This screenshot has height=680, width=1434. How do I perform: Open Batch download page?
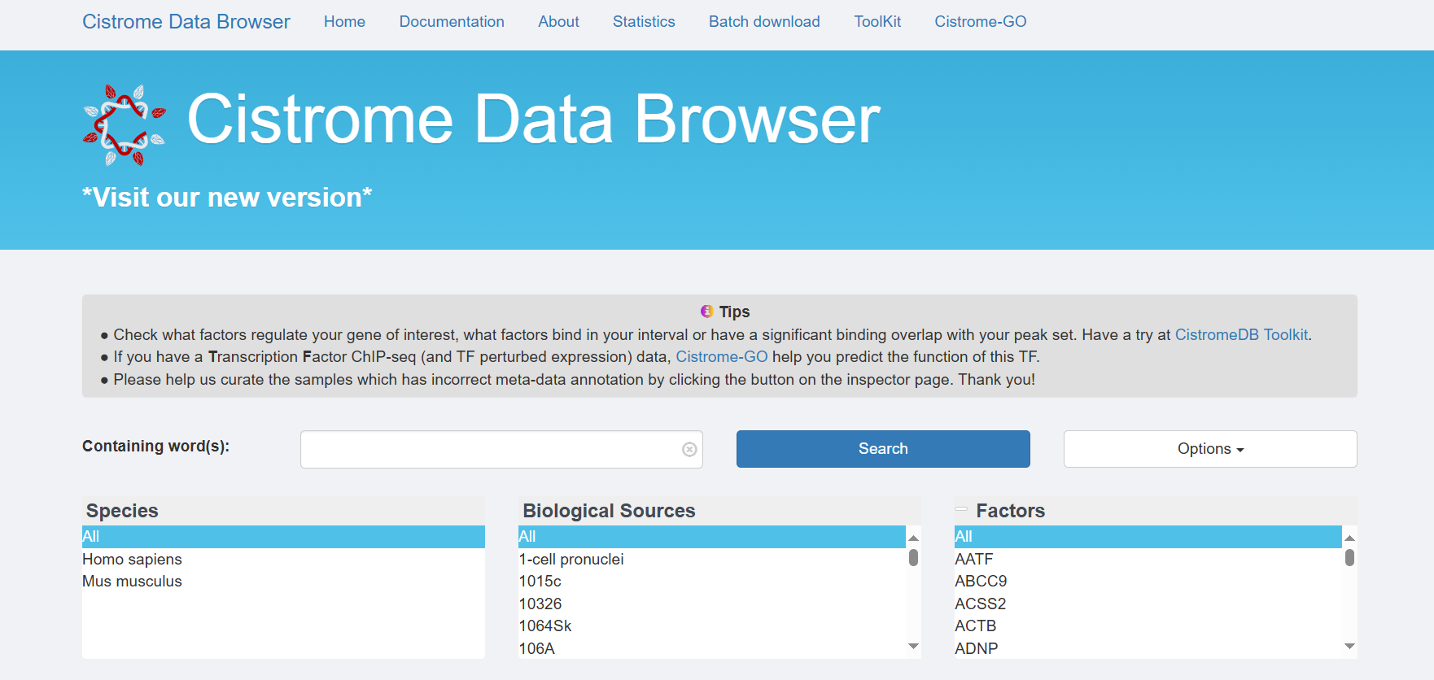[x=764, y=22]
